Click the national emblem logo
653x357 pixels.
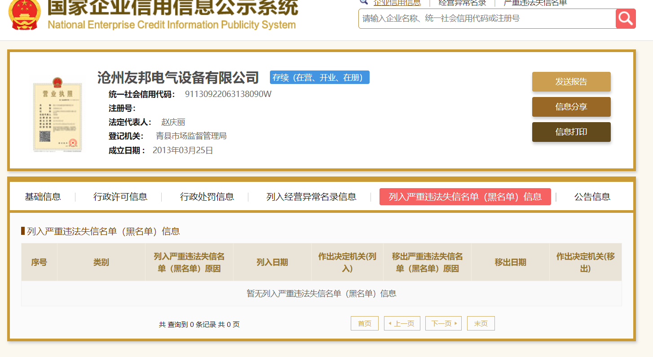coord(25,14)
